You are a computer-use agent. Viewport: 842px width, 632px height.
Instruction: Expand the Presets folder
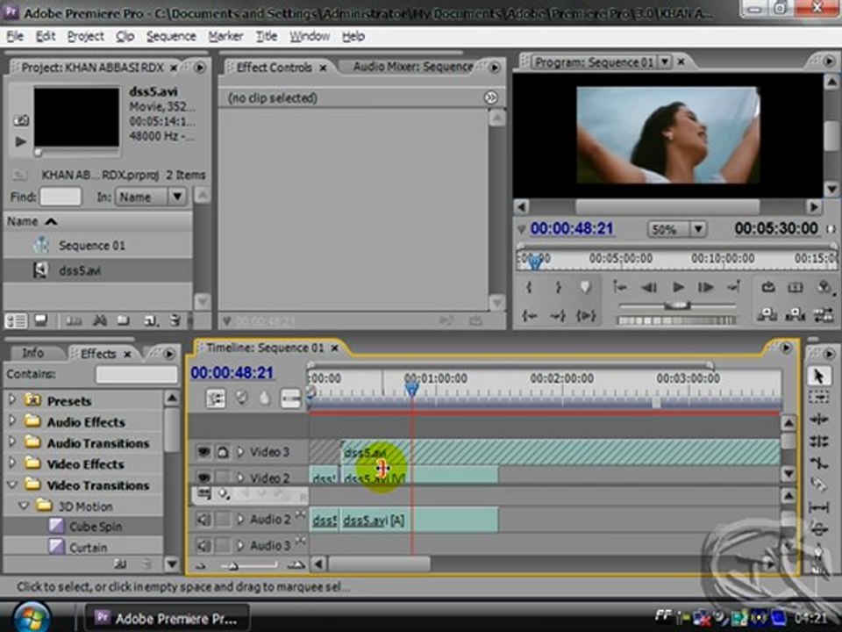click(x=11, y=400)
